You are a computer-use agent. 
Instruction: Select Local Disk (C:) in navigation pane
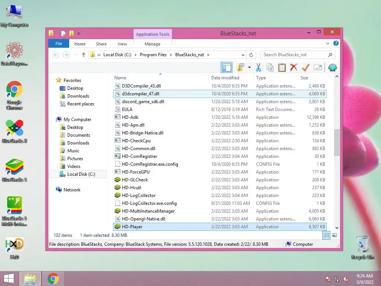78,174
